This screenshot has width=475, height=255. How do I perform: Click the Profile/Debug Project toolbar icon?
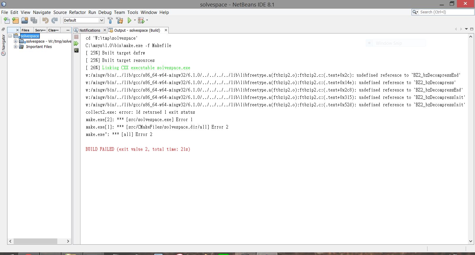tap(141, 20)
